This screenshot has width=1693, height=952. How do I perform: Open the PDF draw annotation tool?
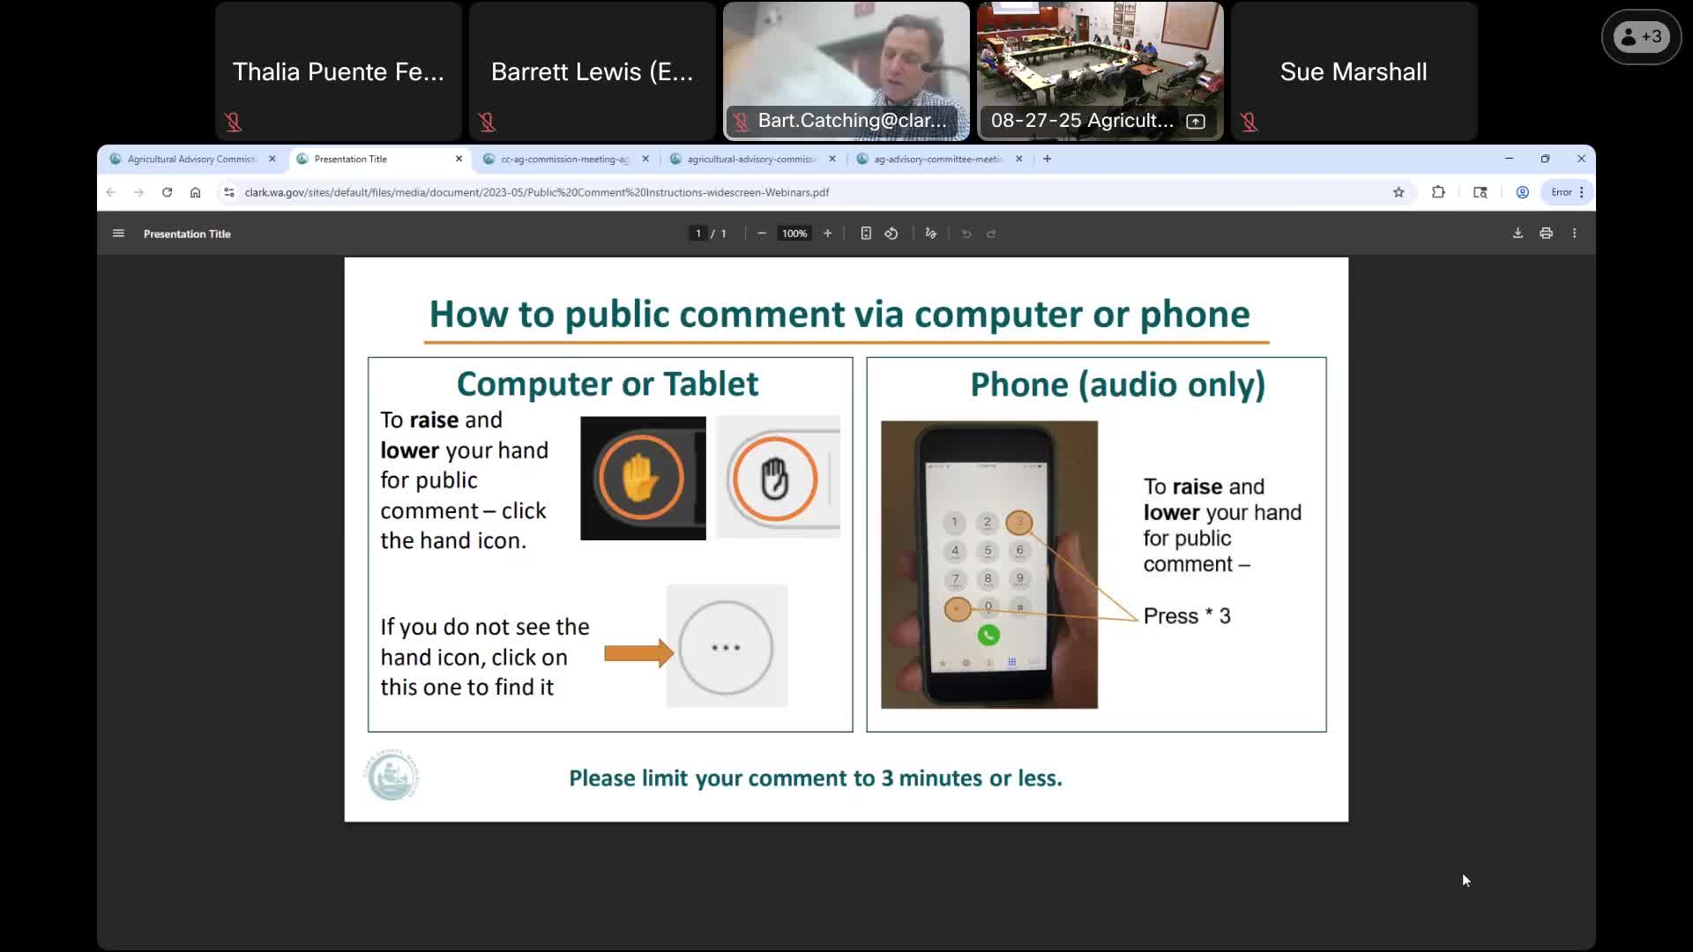coord(930,234)
